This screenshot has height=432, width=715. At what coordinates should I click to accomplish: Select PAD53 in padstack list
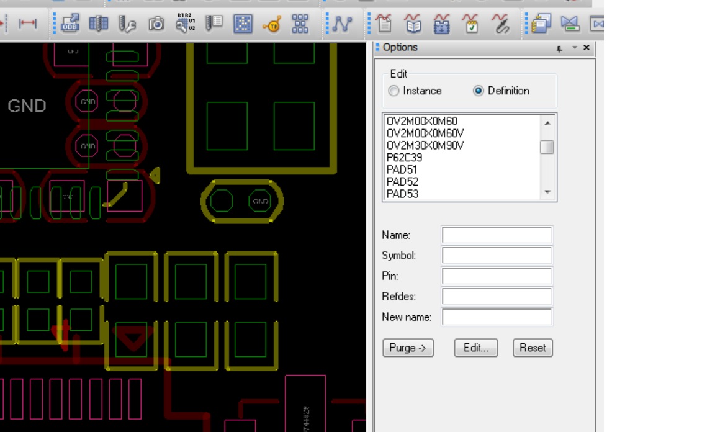click(402, 194)
